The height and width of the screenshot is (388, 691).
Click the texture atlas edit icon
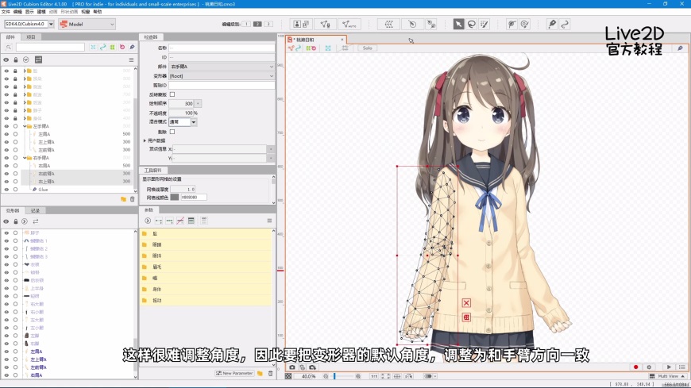pos(302,25)
